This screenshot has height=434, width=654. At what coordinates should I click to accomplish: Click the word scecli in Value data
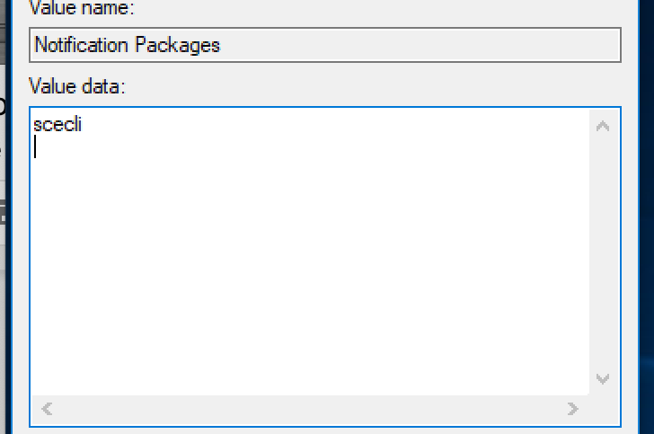[x=57, y=124]
